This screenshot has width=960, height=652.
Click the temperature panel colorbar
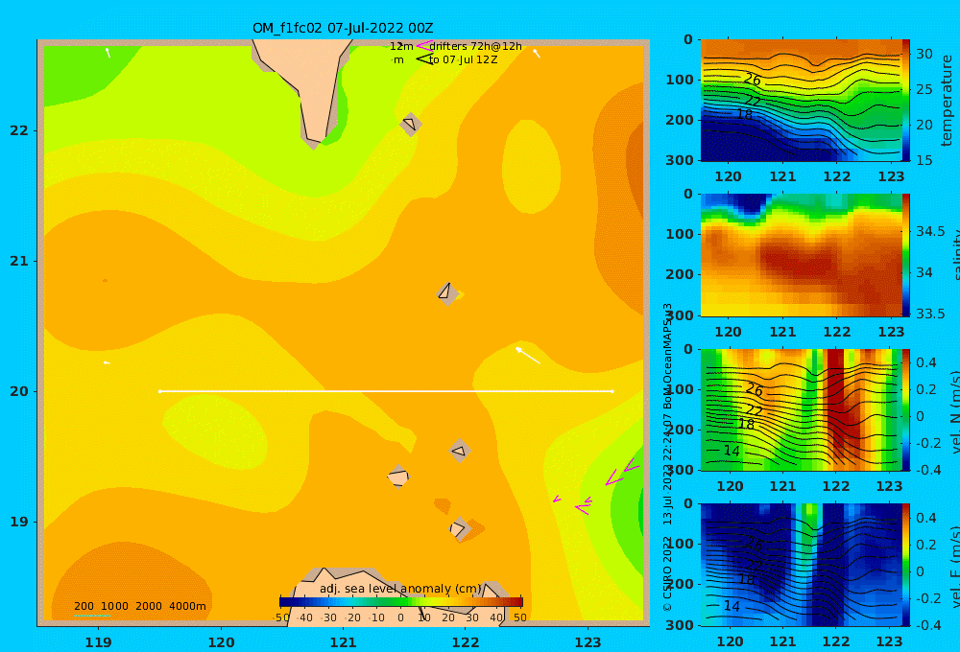(906, 101)
